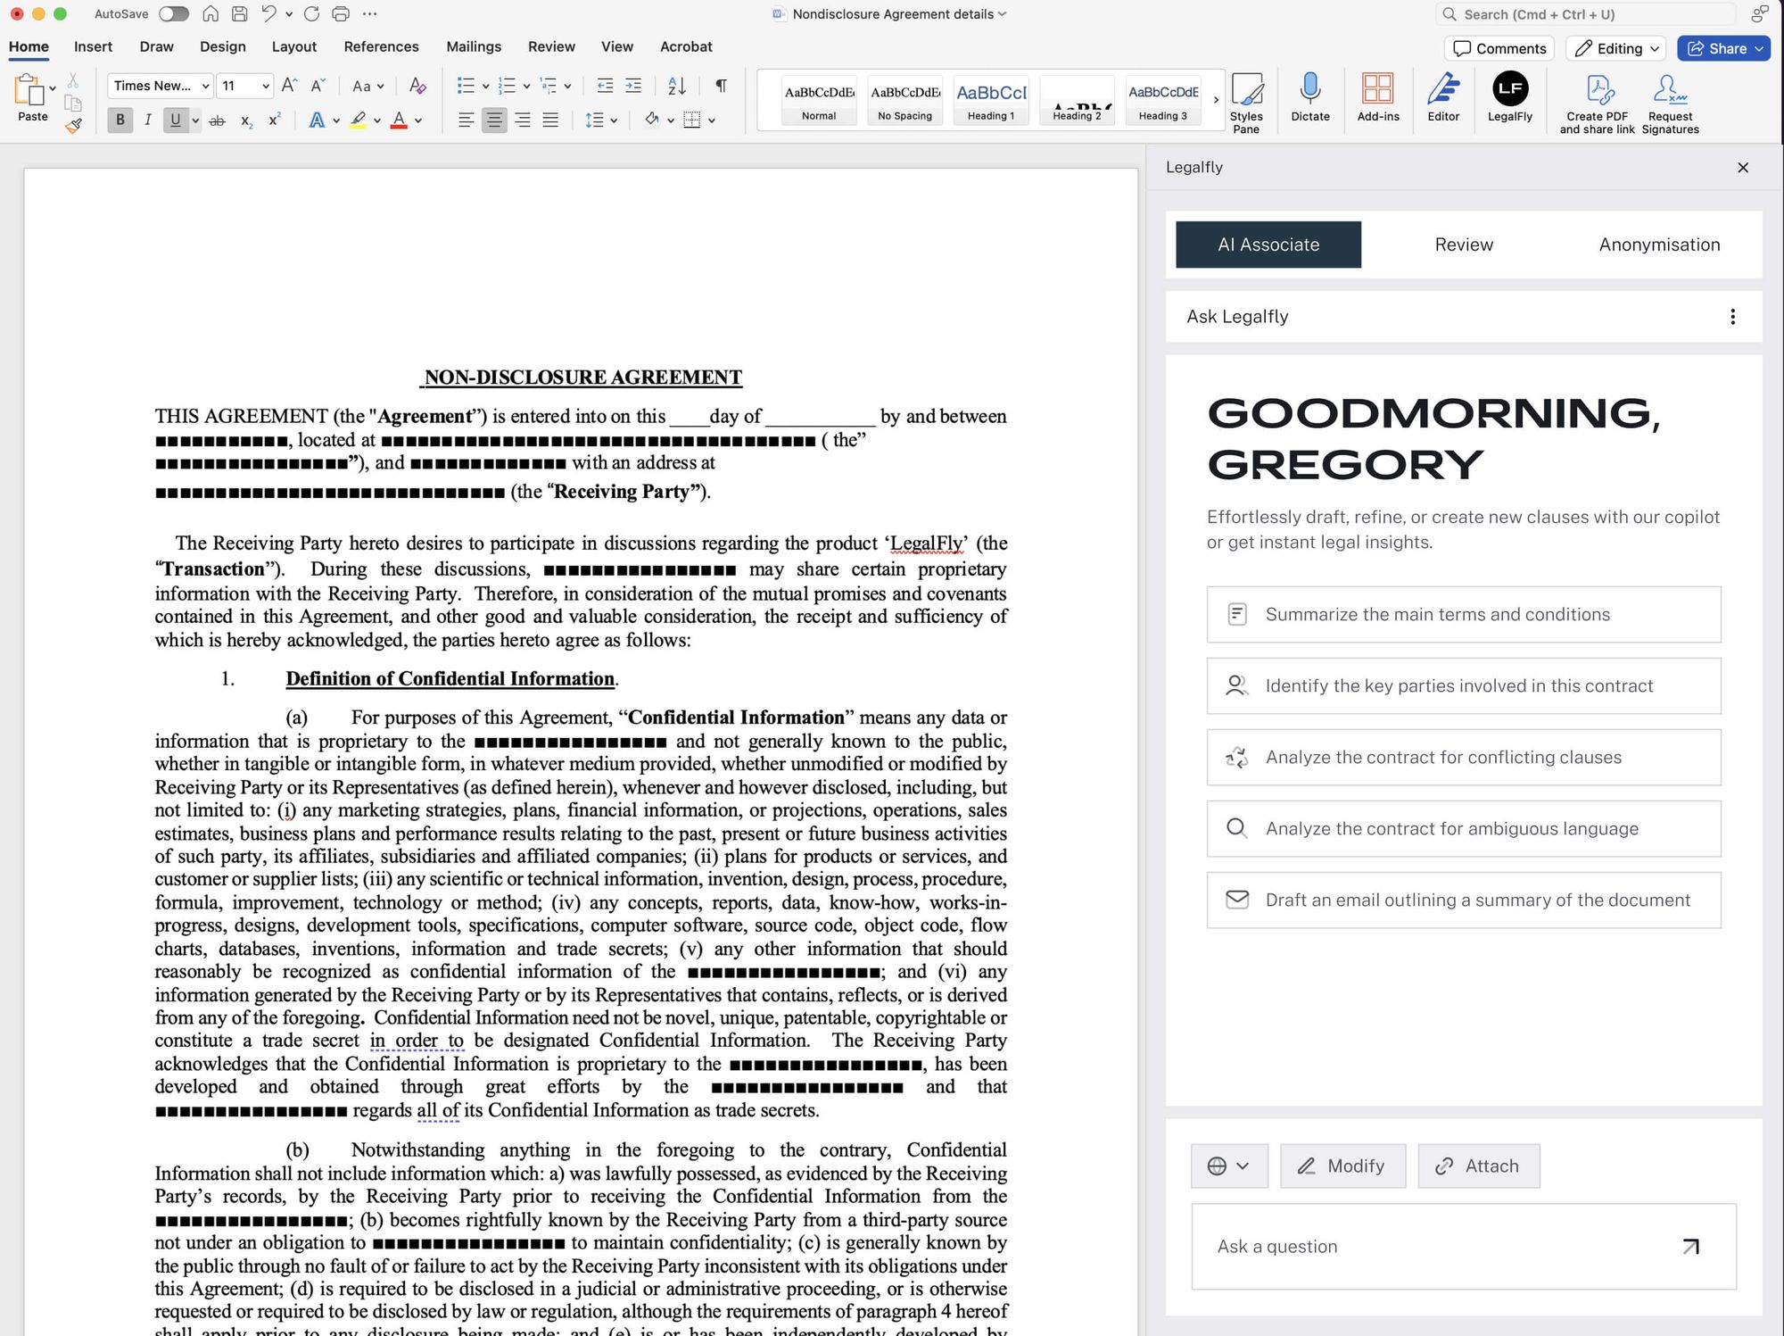Toggle the AutoSave switch

174,14
